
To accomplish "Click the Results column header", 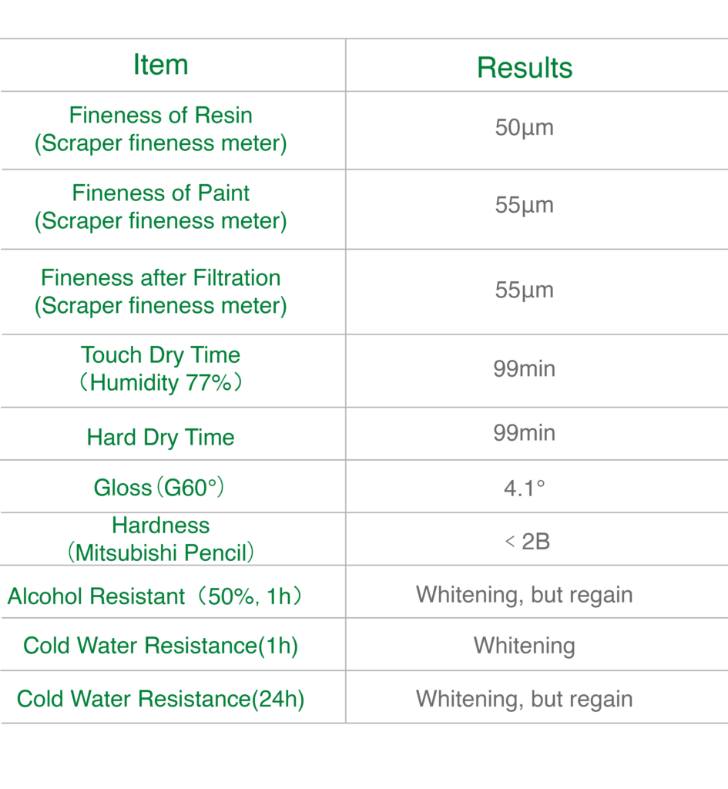I will click(525, 68).
